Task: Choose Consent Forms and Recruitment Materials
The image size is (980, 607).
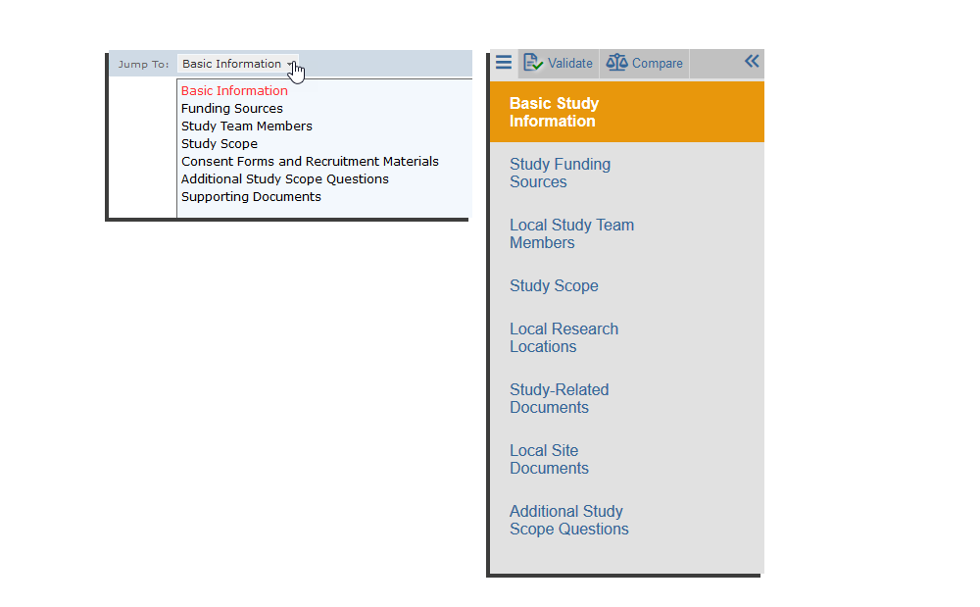Action: pyautogui.click(x=310, y=161)
